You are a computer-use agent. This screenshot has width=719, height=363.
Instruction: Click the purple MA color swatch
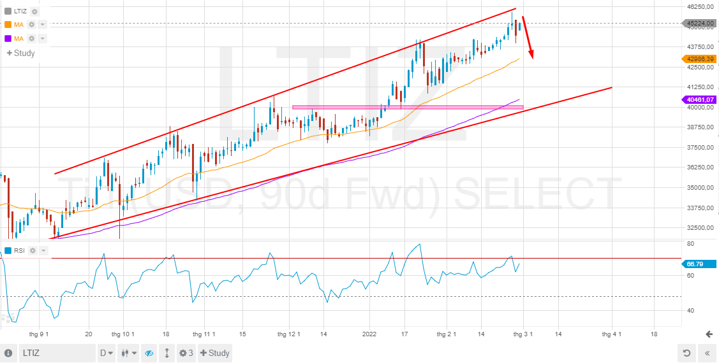[x=8, y=38]
